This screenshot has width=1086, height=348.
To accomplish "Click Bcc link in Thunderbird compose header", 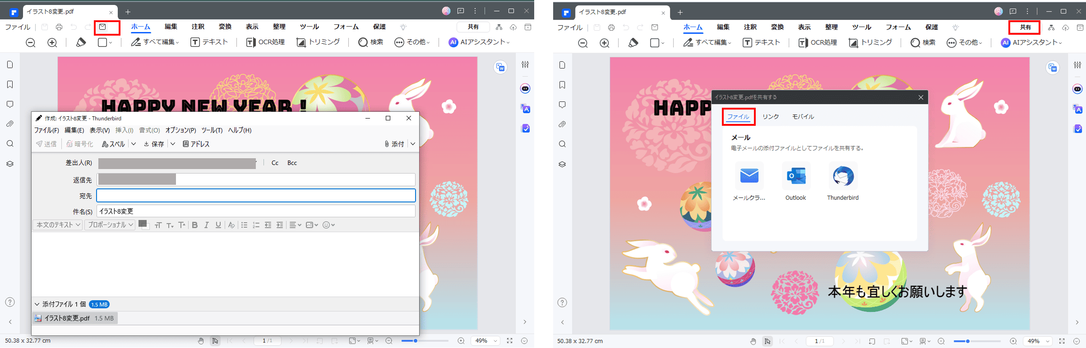I will (x=292, y=163).
